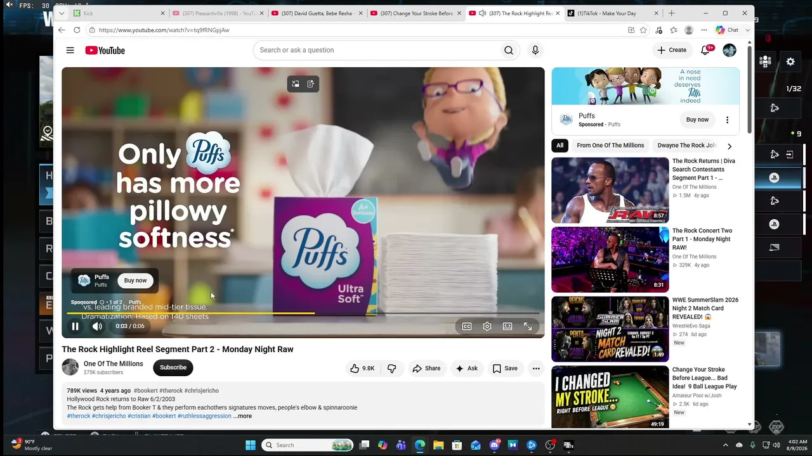Click Buy now in the video ad overlay
The image size is (812, 456).
click(135, 281)
